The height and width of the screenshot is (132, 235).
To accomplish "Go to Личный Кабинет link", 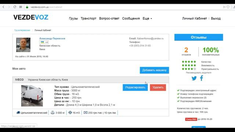I will [194, 18].
